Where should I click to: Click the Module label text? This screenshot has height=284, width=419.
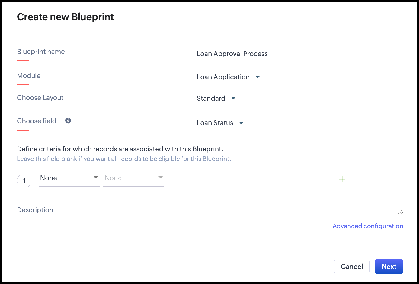click(x=29, y=76)
